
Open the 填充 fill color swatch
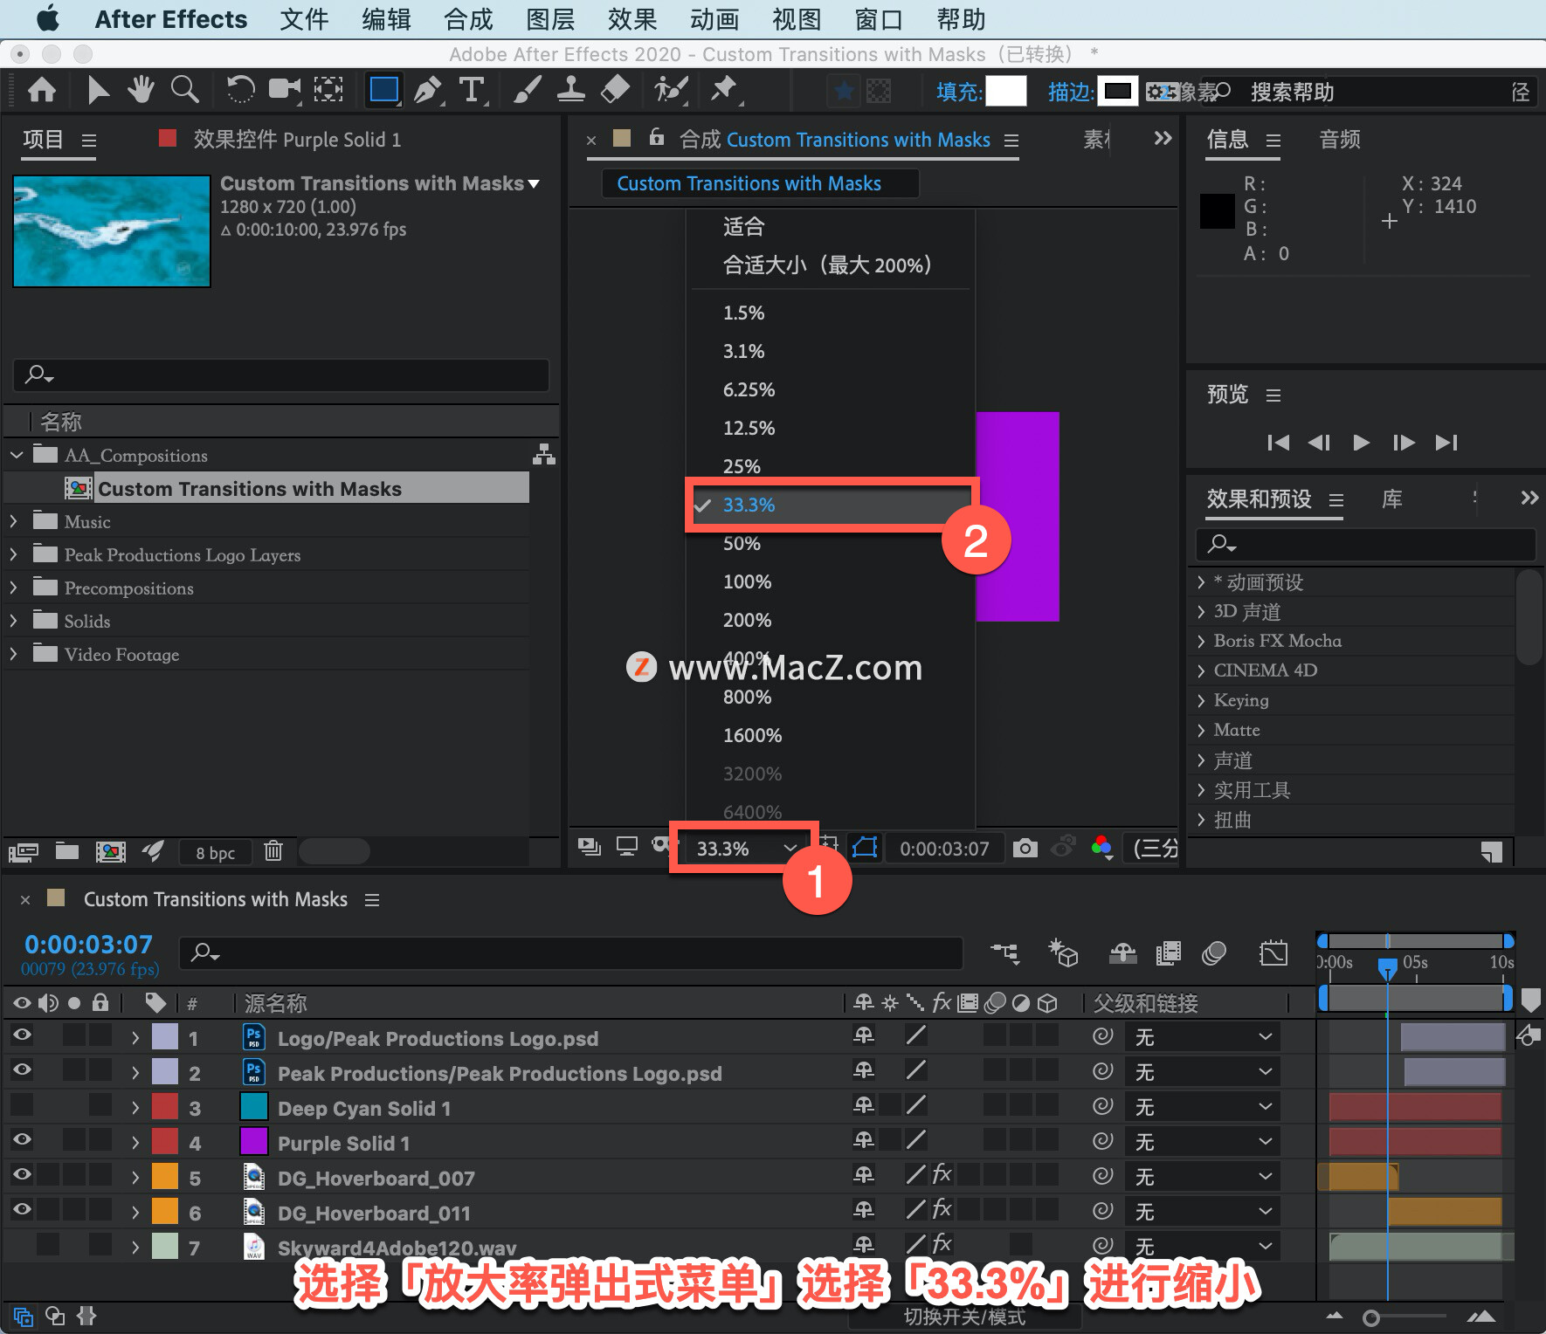[1005, 91]
